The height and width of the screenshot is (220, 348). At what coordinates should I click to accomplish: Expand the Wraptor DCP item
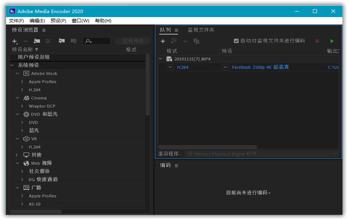[x=22, y=106]
